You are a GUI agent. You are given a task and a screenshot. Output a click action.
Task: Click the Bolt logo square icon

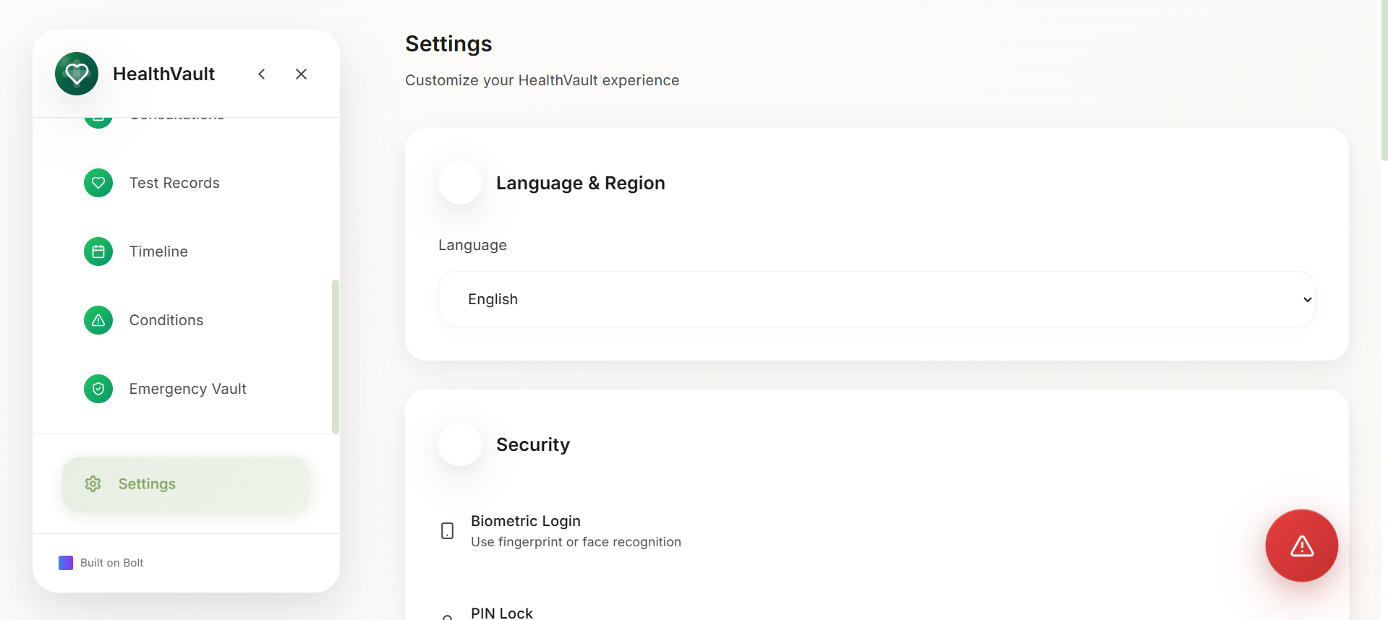point(66,563)
